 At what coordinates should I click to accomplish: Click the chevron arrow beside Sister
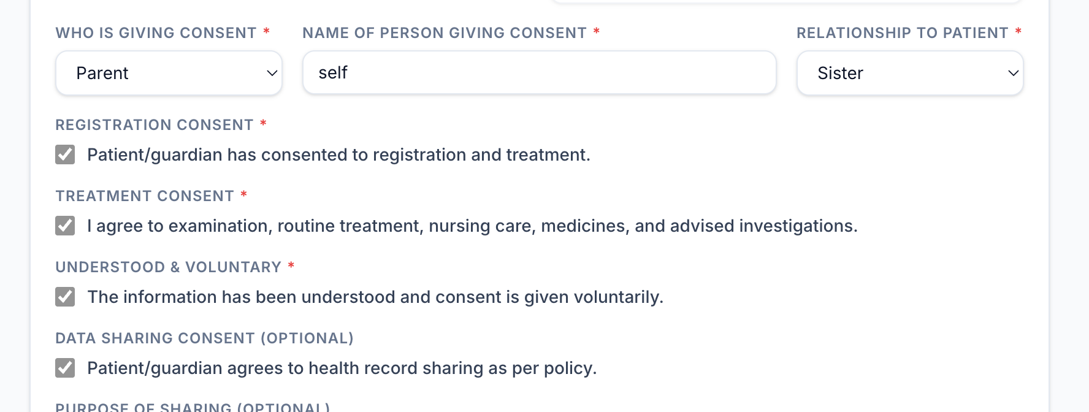(1014, 73)
